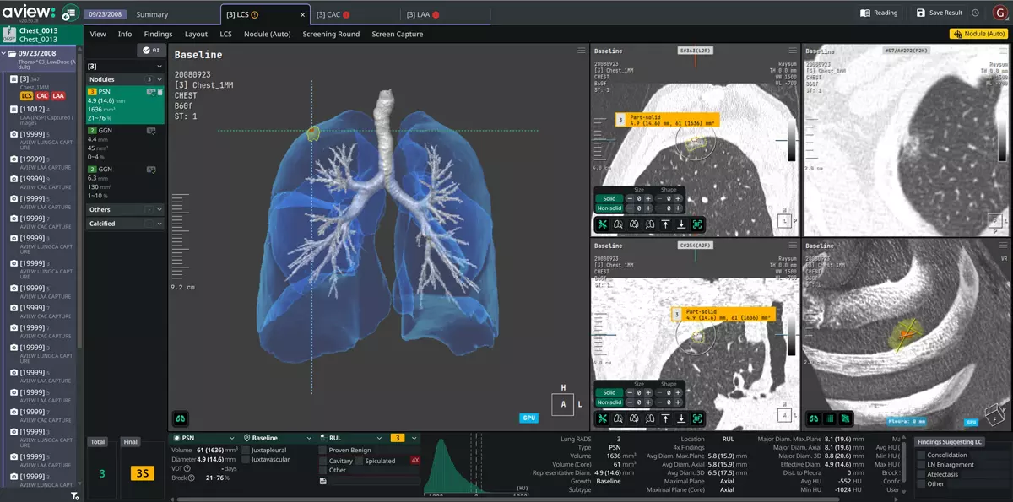Click the filter icon below the series list

(x=74, y=496)
